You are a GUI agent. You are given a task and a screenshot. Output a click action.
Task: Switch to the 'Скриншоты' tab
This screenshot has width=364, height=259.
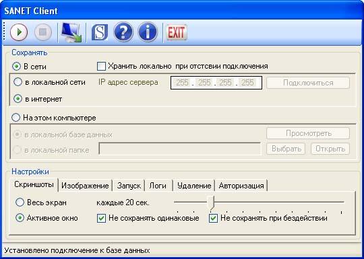click(34, 184)
